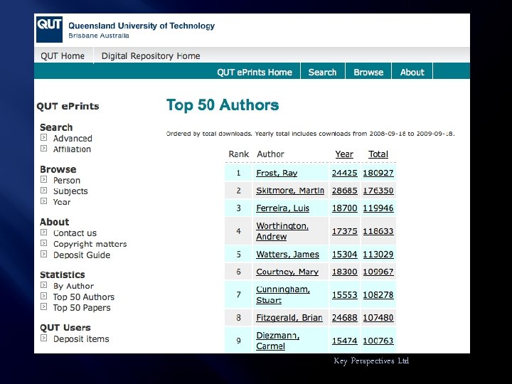The height and width of the screenshot is (384, 512).
Task: Open the QUT Home tab
Action: tap(63, 56)
